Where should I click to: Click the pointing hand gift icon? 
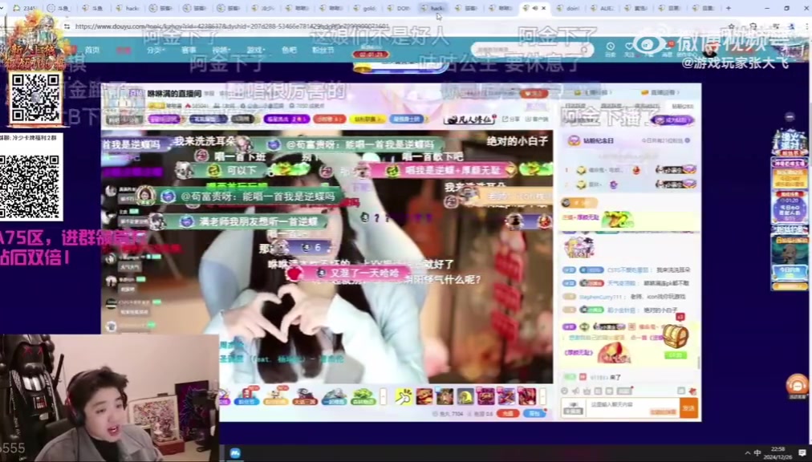point(404,397)
